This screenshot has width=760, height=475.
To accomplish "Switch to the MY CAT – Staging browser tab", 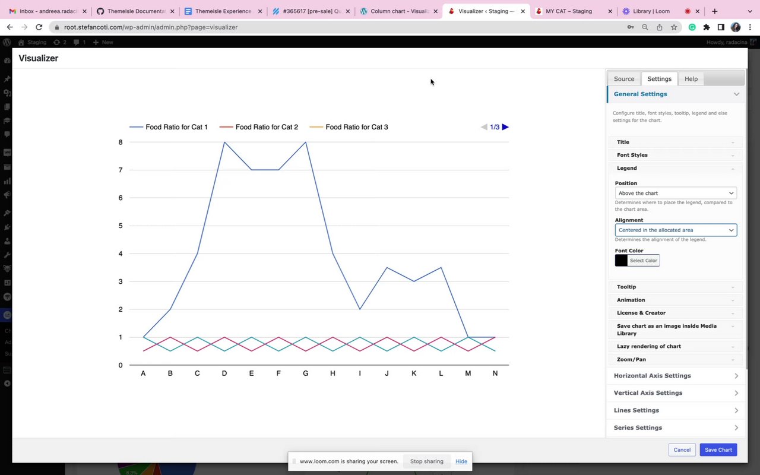I will tap(568, 11).
